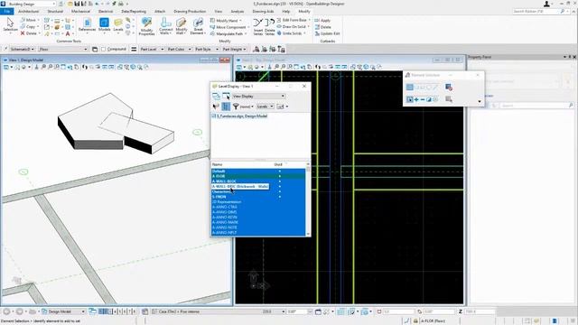Toggle the 2D Representation level
578x325 pixels.
pos(258,202)
